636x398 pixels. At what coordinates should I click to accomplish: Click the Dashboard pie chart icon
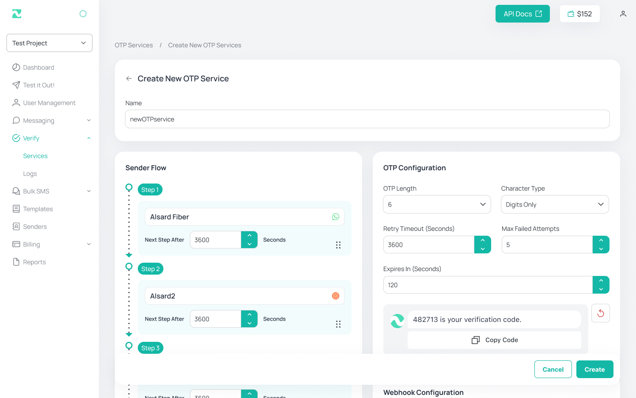tap(16, 67)
